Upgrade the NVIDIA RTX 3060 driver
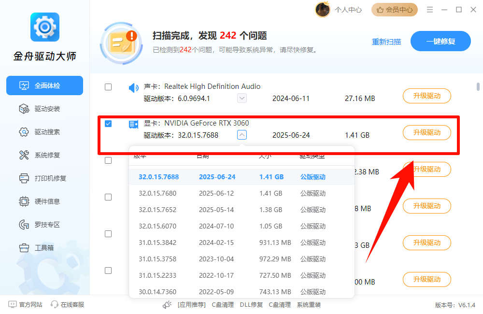This screenshot has height=314, width=483. point(427,132)
